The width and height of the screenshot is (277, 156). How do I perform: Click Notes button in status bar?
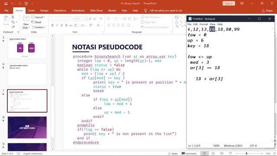click(x=173, y=153)
